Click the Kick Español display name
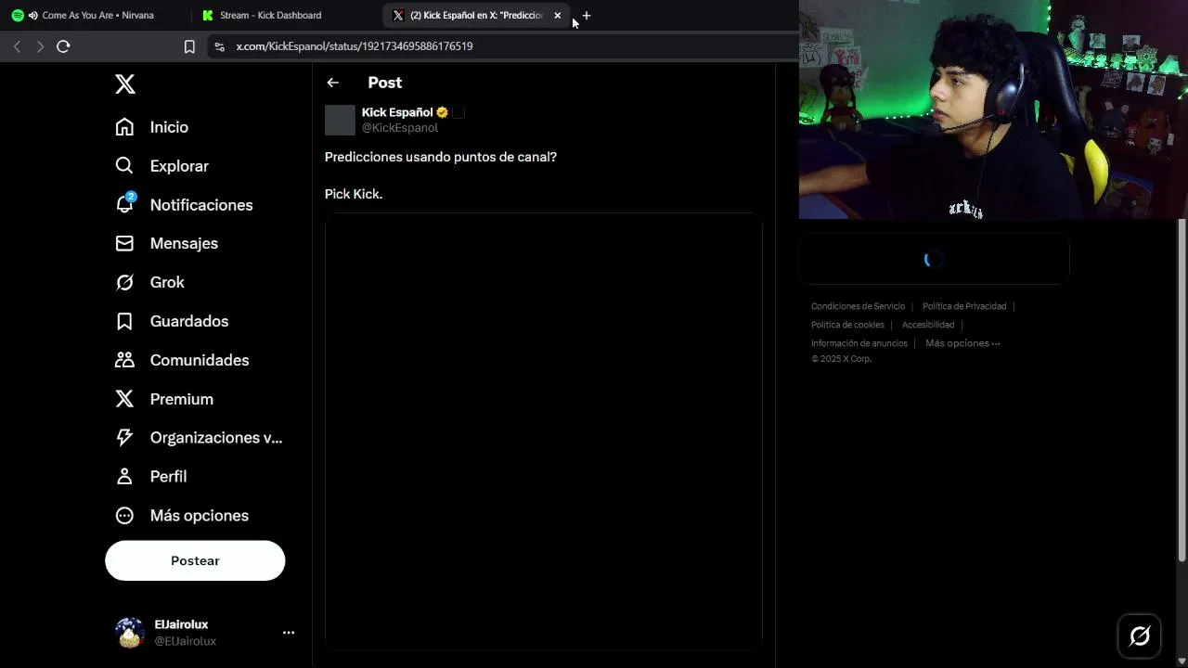This screenshot has height=668, width=1188. 397,112
